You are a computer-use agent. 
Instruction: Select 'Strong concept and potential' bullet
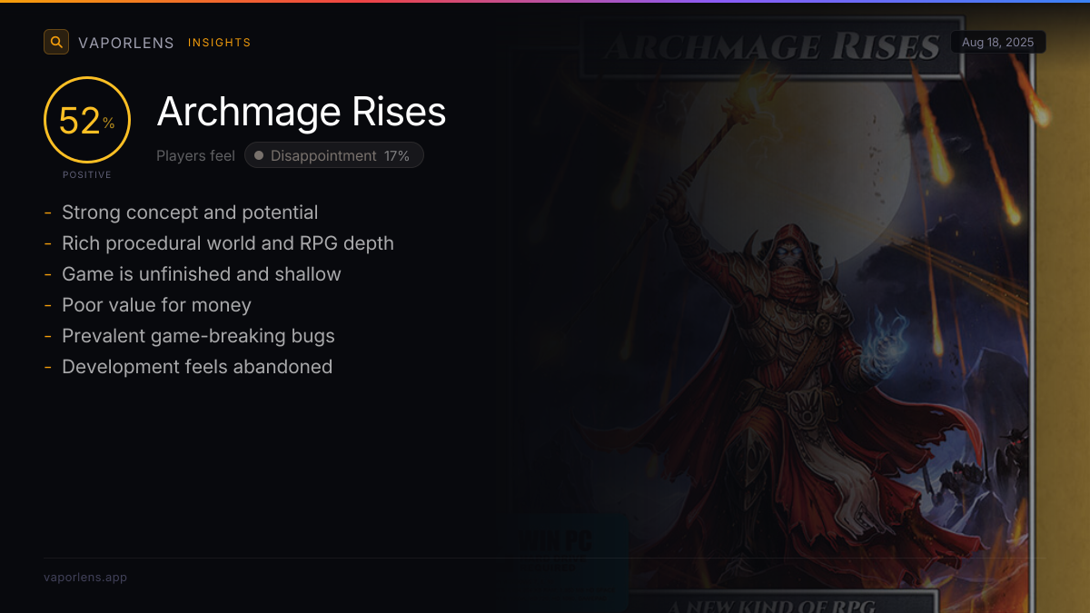point(190,213)
